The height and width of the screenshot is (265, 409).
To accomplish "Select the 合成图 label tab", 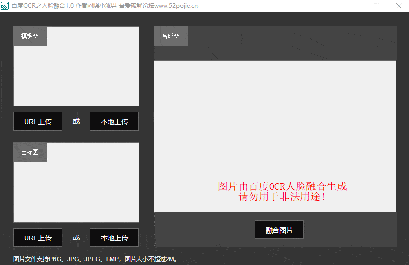I will (x=171, y=36).
